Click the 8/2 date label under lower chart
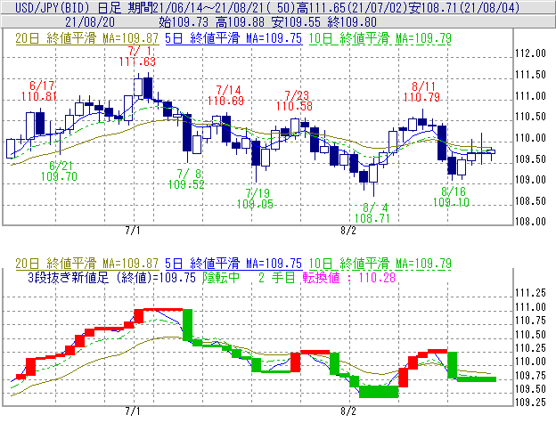 (348, 411)
